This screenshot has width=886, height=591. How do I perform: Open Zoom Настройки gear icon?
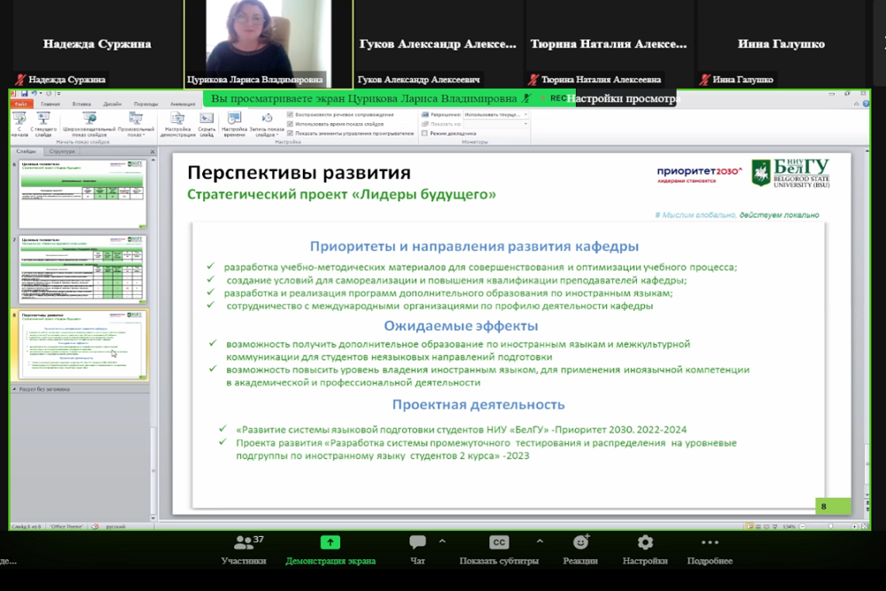coord(645,543)
